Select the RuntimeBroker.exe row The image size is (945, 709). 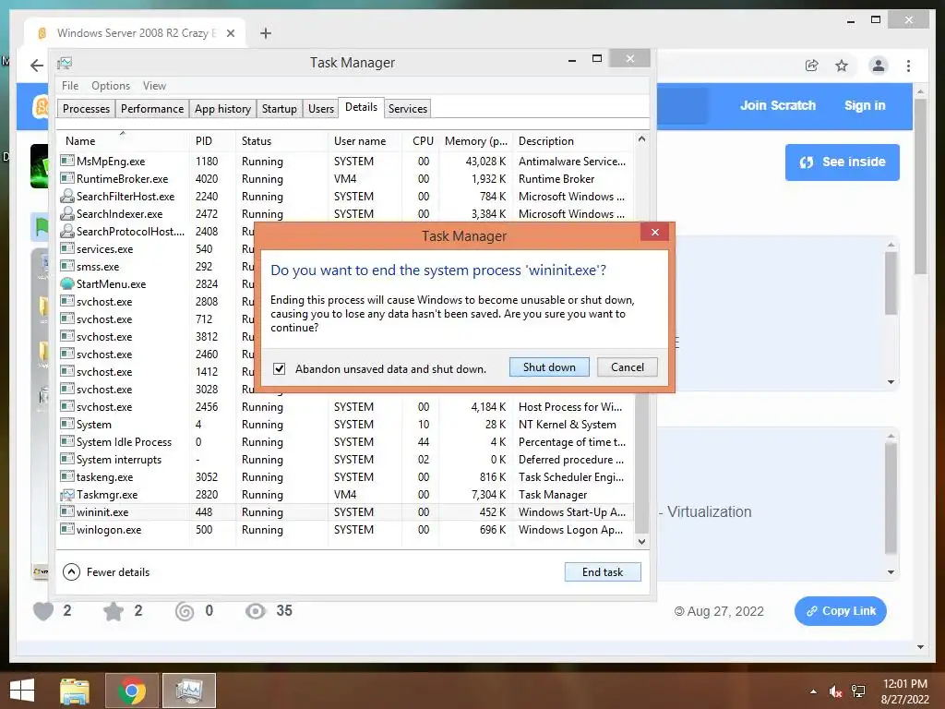(x=345, y=178)
